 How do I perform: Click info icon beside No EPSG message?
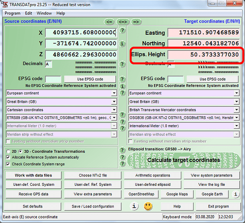122,86
